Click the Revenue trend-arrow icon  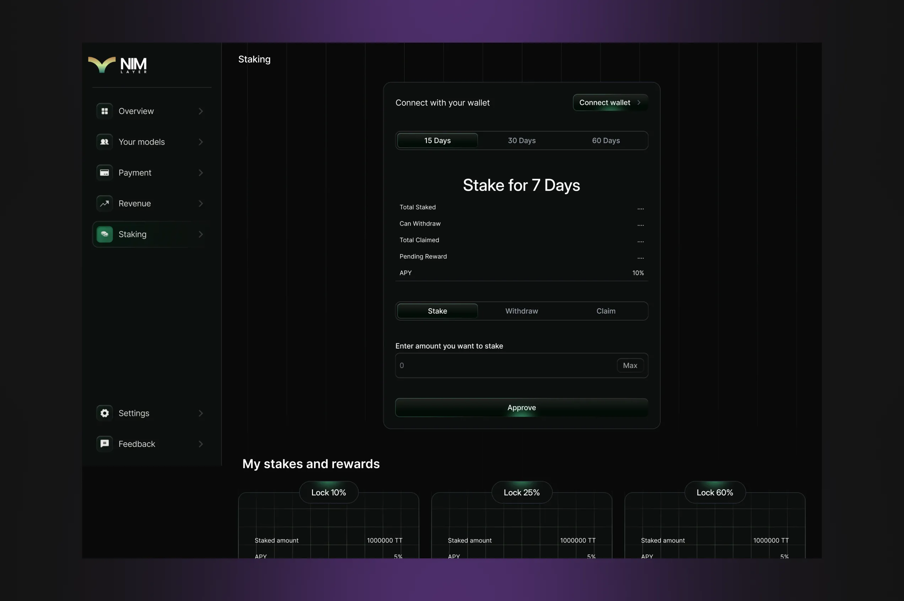[104, 204]
